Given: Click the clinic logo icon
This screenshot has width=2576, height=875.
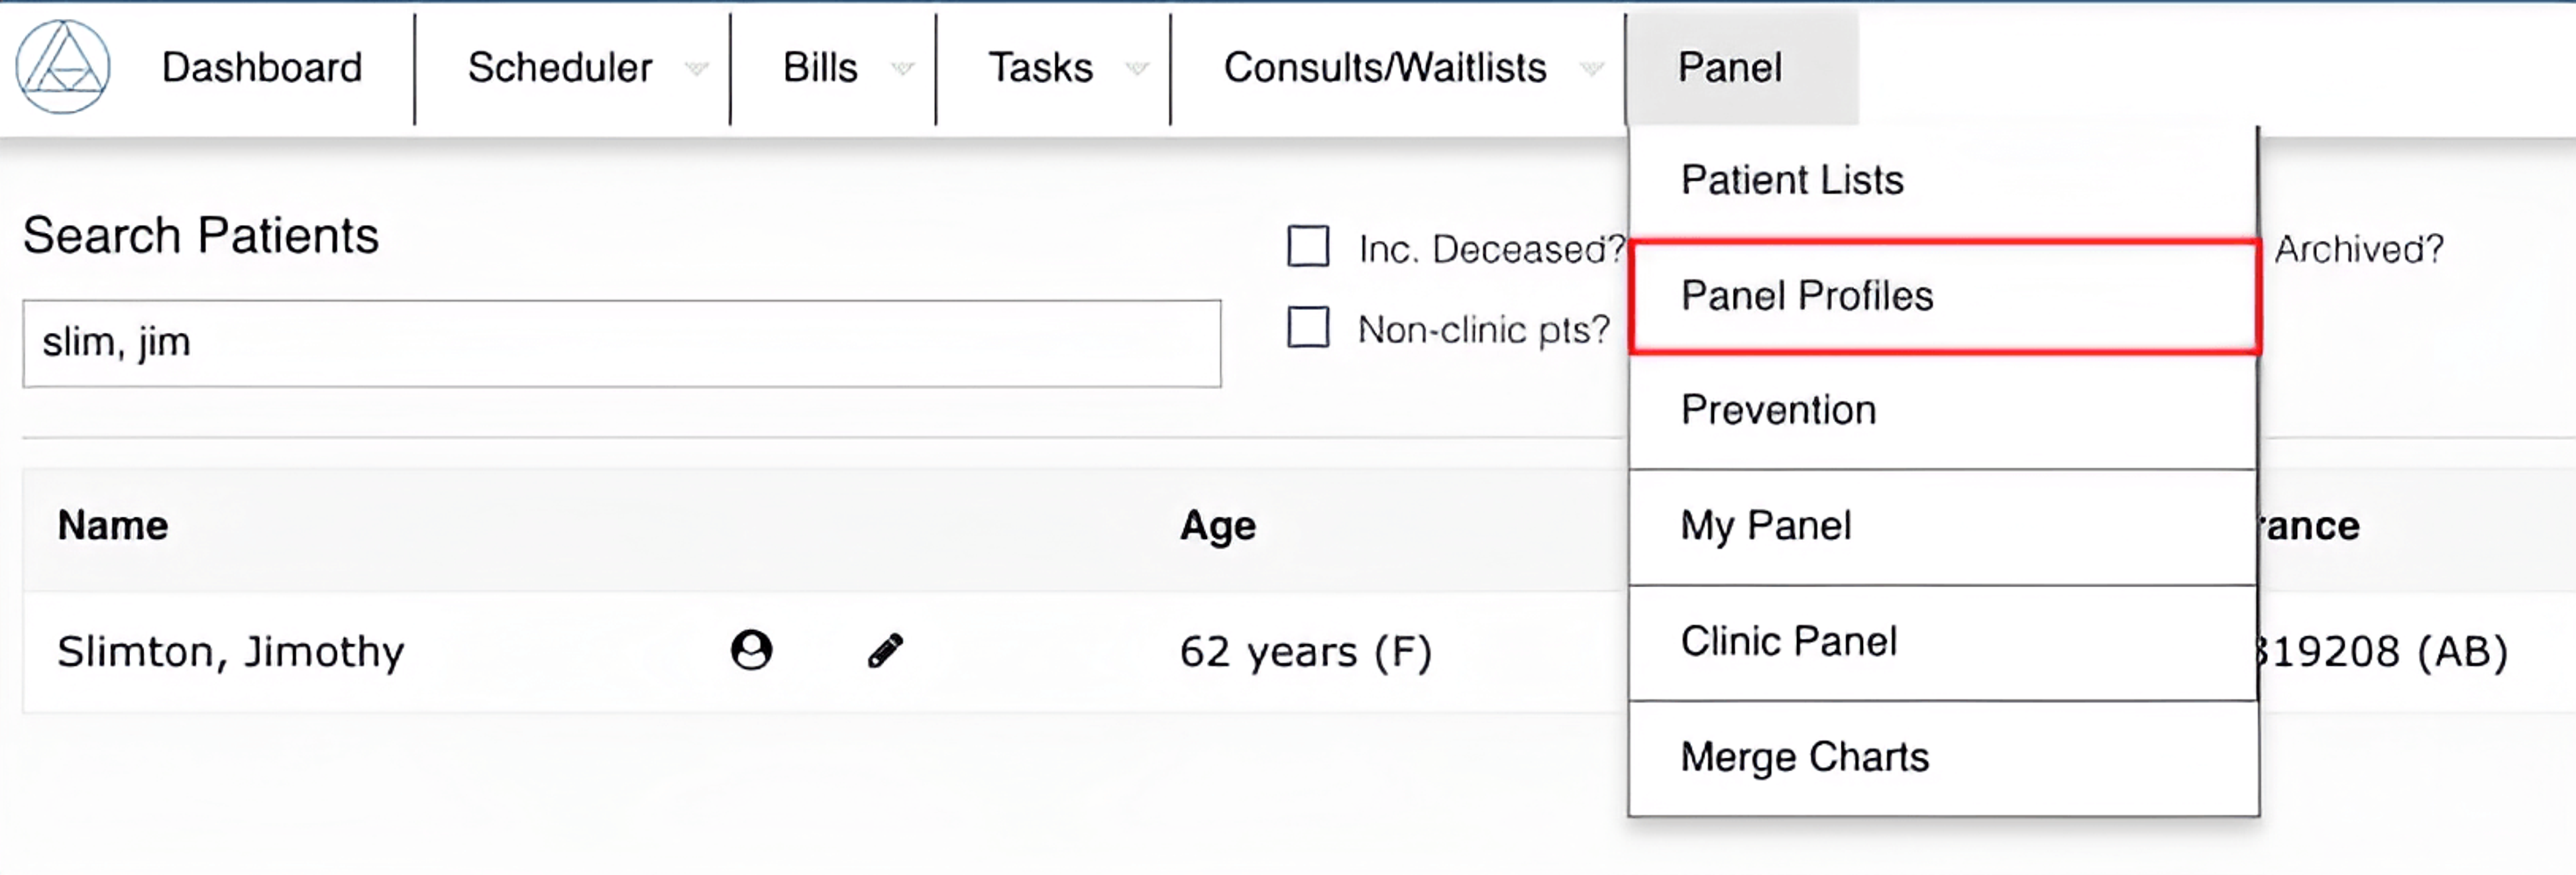Looking at the screenshot, I should pos(62,66).
